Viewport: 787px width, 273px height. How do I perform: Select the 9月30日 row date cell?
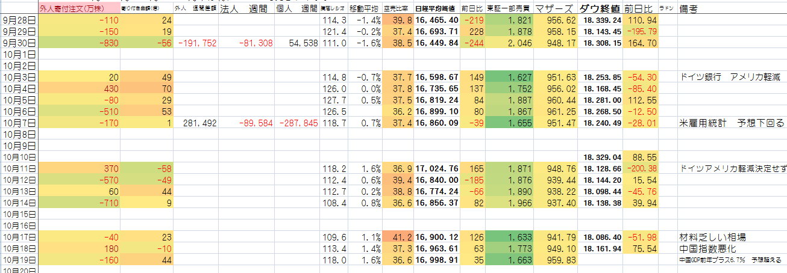point(19,43)
